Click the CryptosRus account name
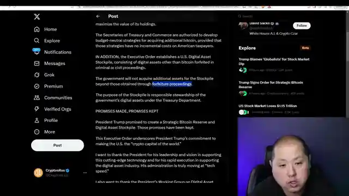 click(55, 170)
